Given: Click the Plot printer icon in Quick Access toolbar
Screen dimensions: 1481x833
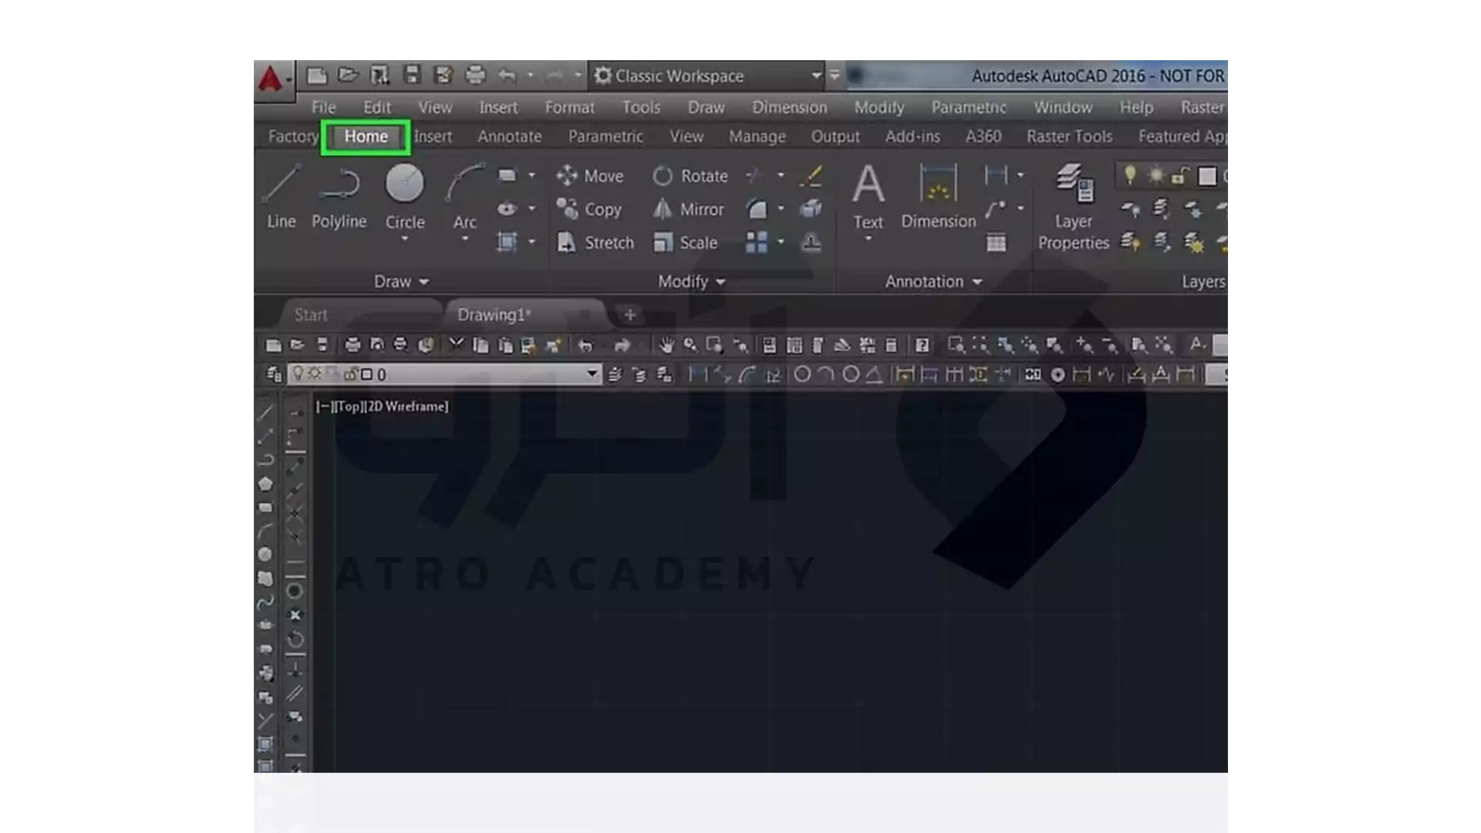Looking at the screenshot, I should 475,76.
